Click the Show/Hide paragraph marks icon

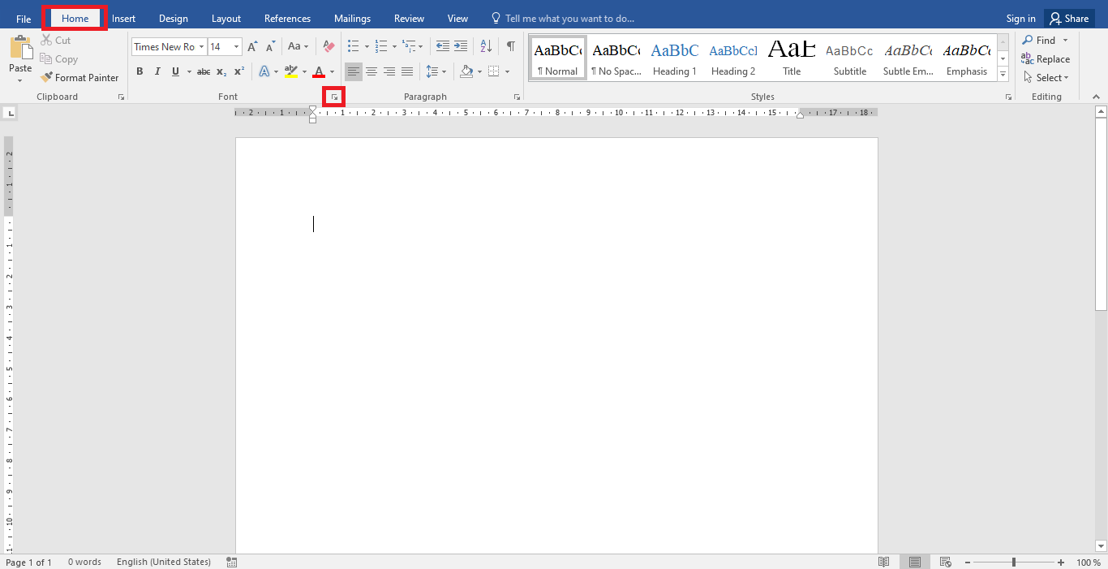pos(510,47)
